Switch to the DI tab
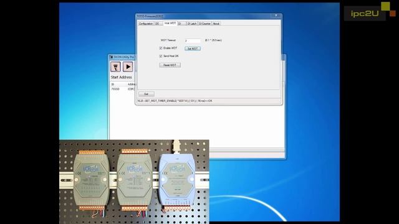This screenshot has height=224, width=399. click(x=181, y=24)
